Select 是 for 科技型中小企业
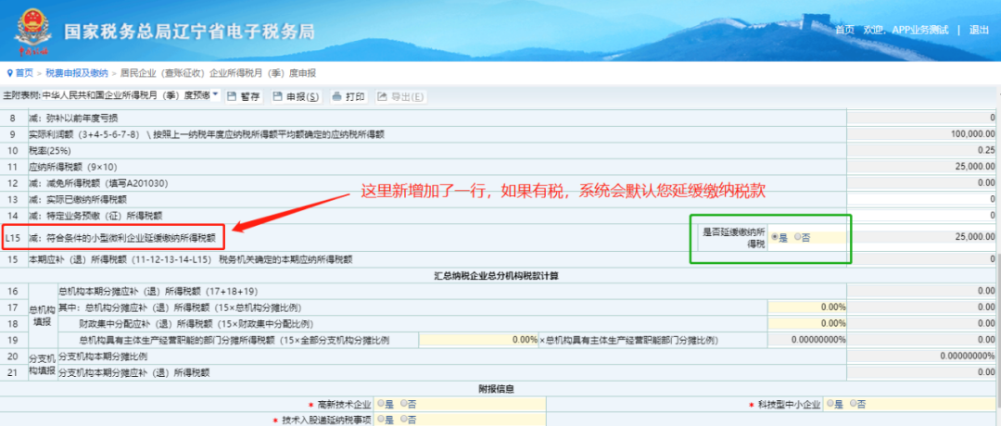This screenshot has height=426, width=1001. click(830, 404)
